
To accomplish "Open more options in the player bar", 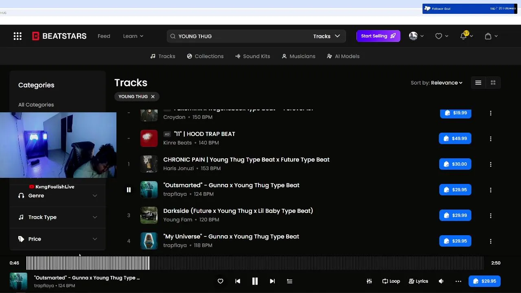I will (x=458, y=281).
